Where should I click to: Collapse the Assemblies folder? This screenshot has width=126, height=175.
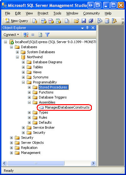tap(29, 102)
